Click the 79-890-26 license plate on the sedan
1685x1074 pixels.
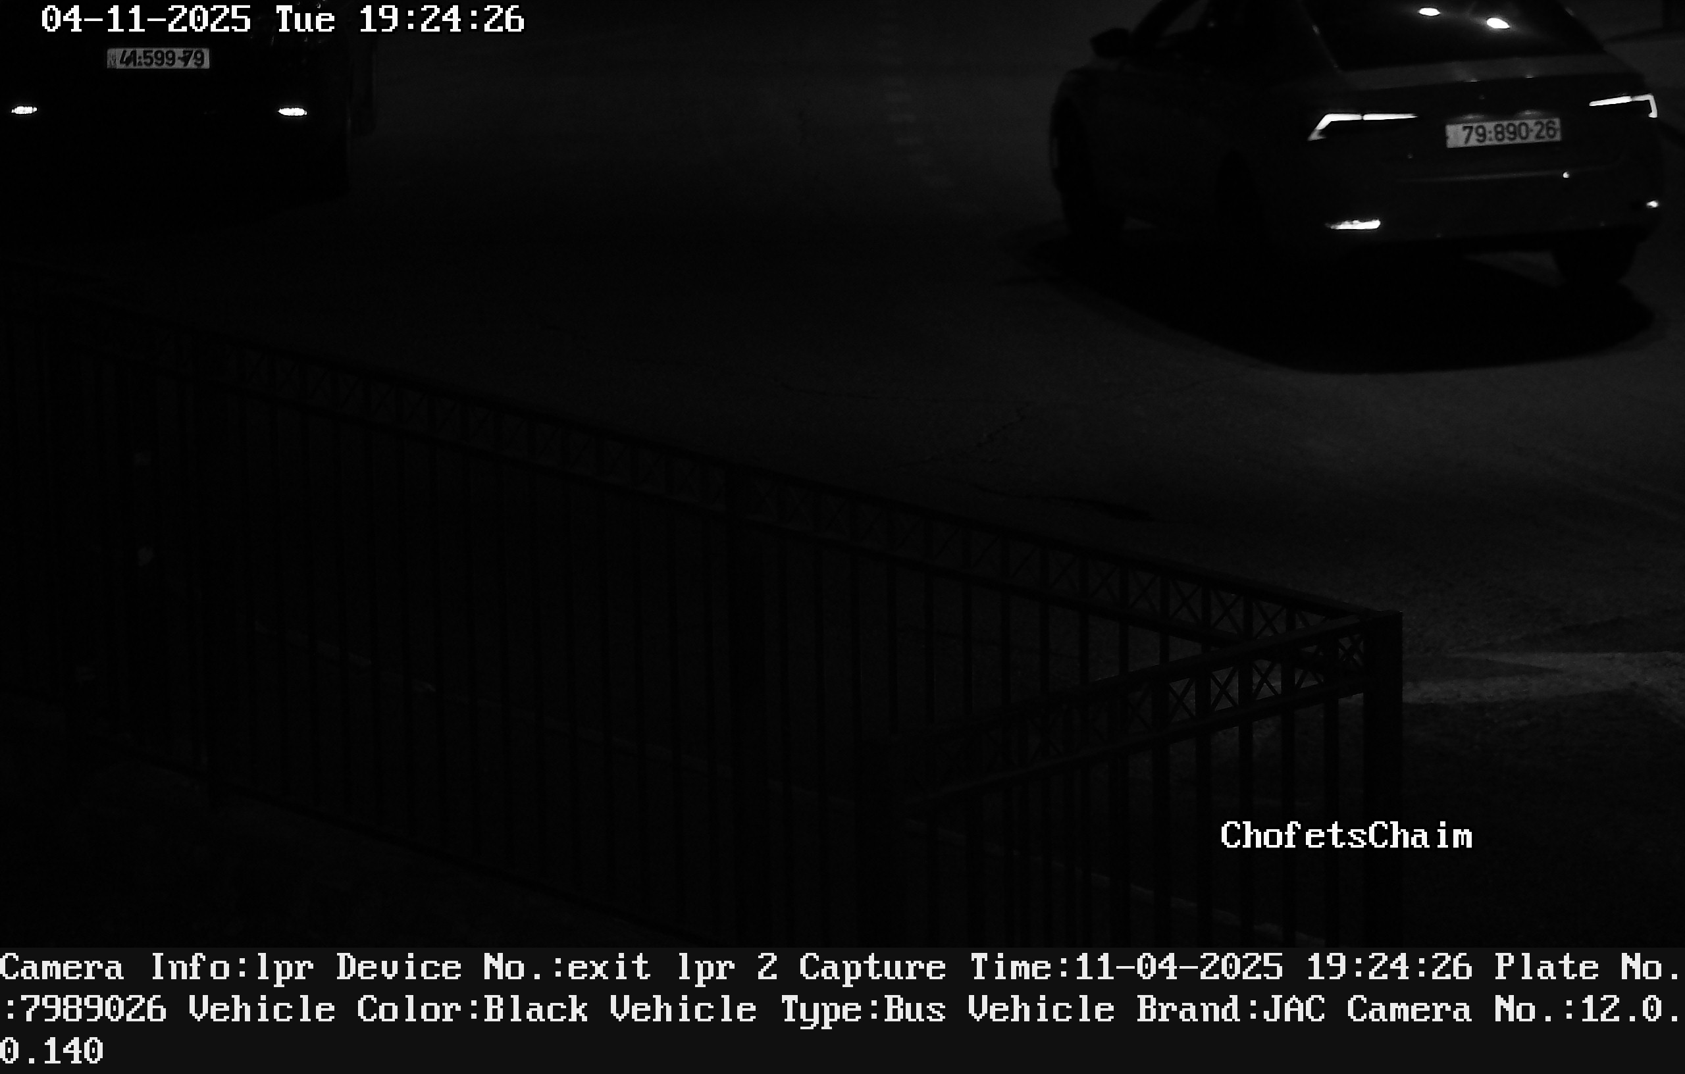click(1503, 132)
